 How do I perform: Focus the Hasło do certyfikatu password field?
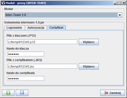click(26, 79)
